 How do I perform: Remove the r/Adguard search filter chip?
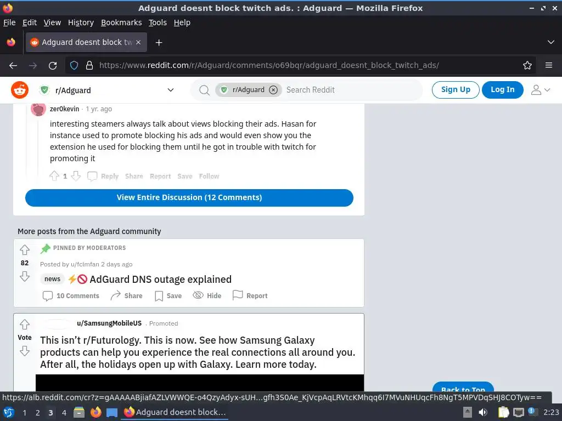pos(273,90)
